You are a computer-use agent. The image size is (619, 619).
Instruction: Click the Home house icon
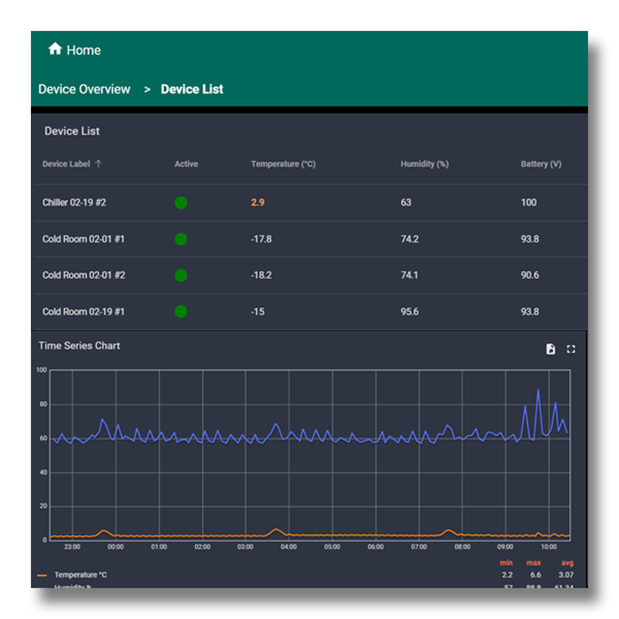[55, 49]
